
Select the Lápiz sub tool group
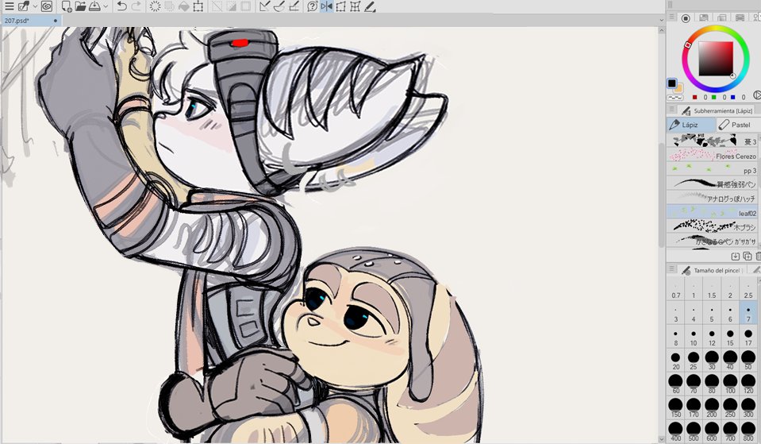[691, 125]
